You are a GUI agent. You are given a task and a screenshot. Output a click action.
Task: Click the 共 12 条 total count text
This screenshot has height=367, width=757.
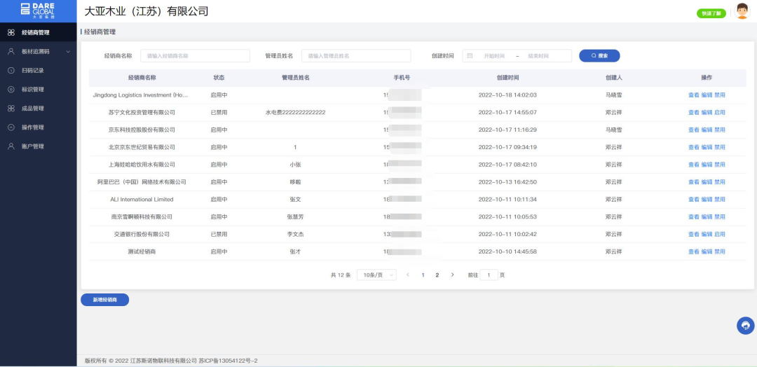[341, 275]
